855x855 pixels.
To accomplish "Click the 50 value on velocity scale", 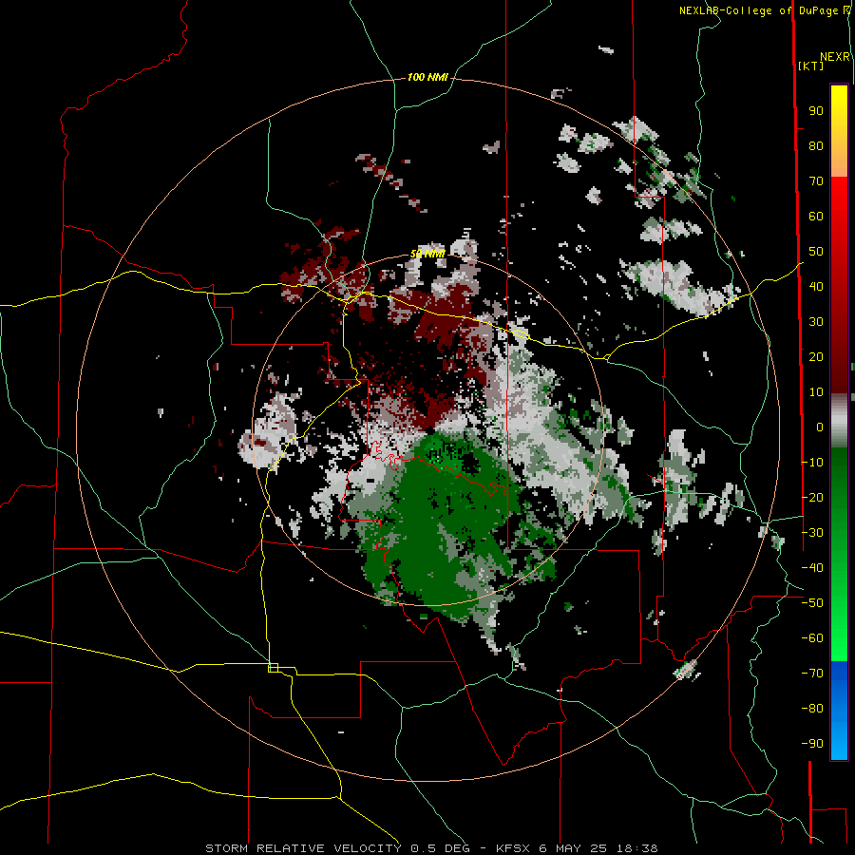I will tap(816, 252).
